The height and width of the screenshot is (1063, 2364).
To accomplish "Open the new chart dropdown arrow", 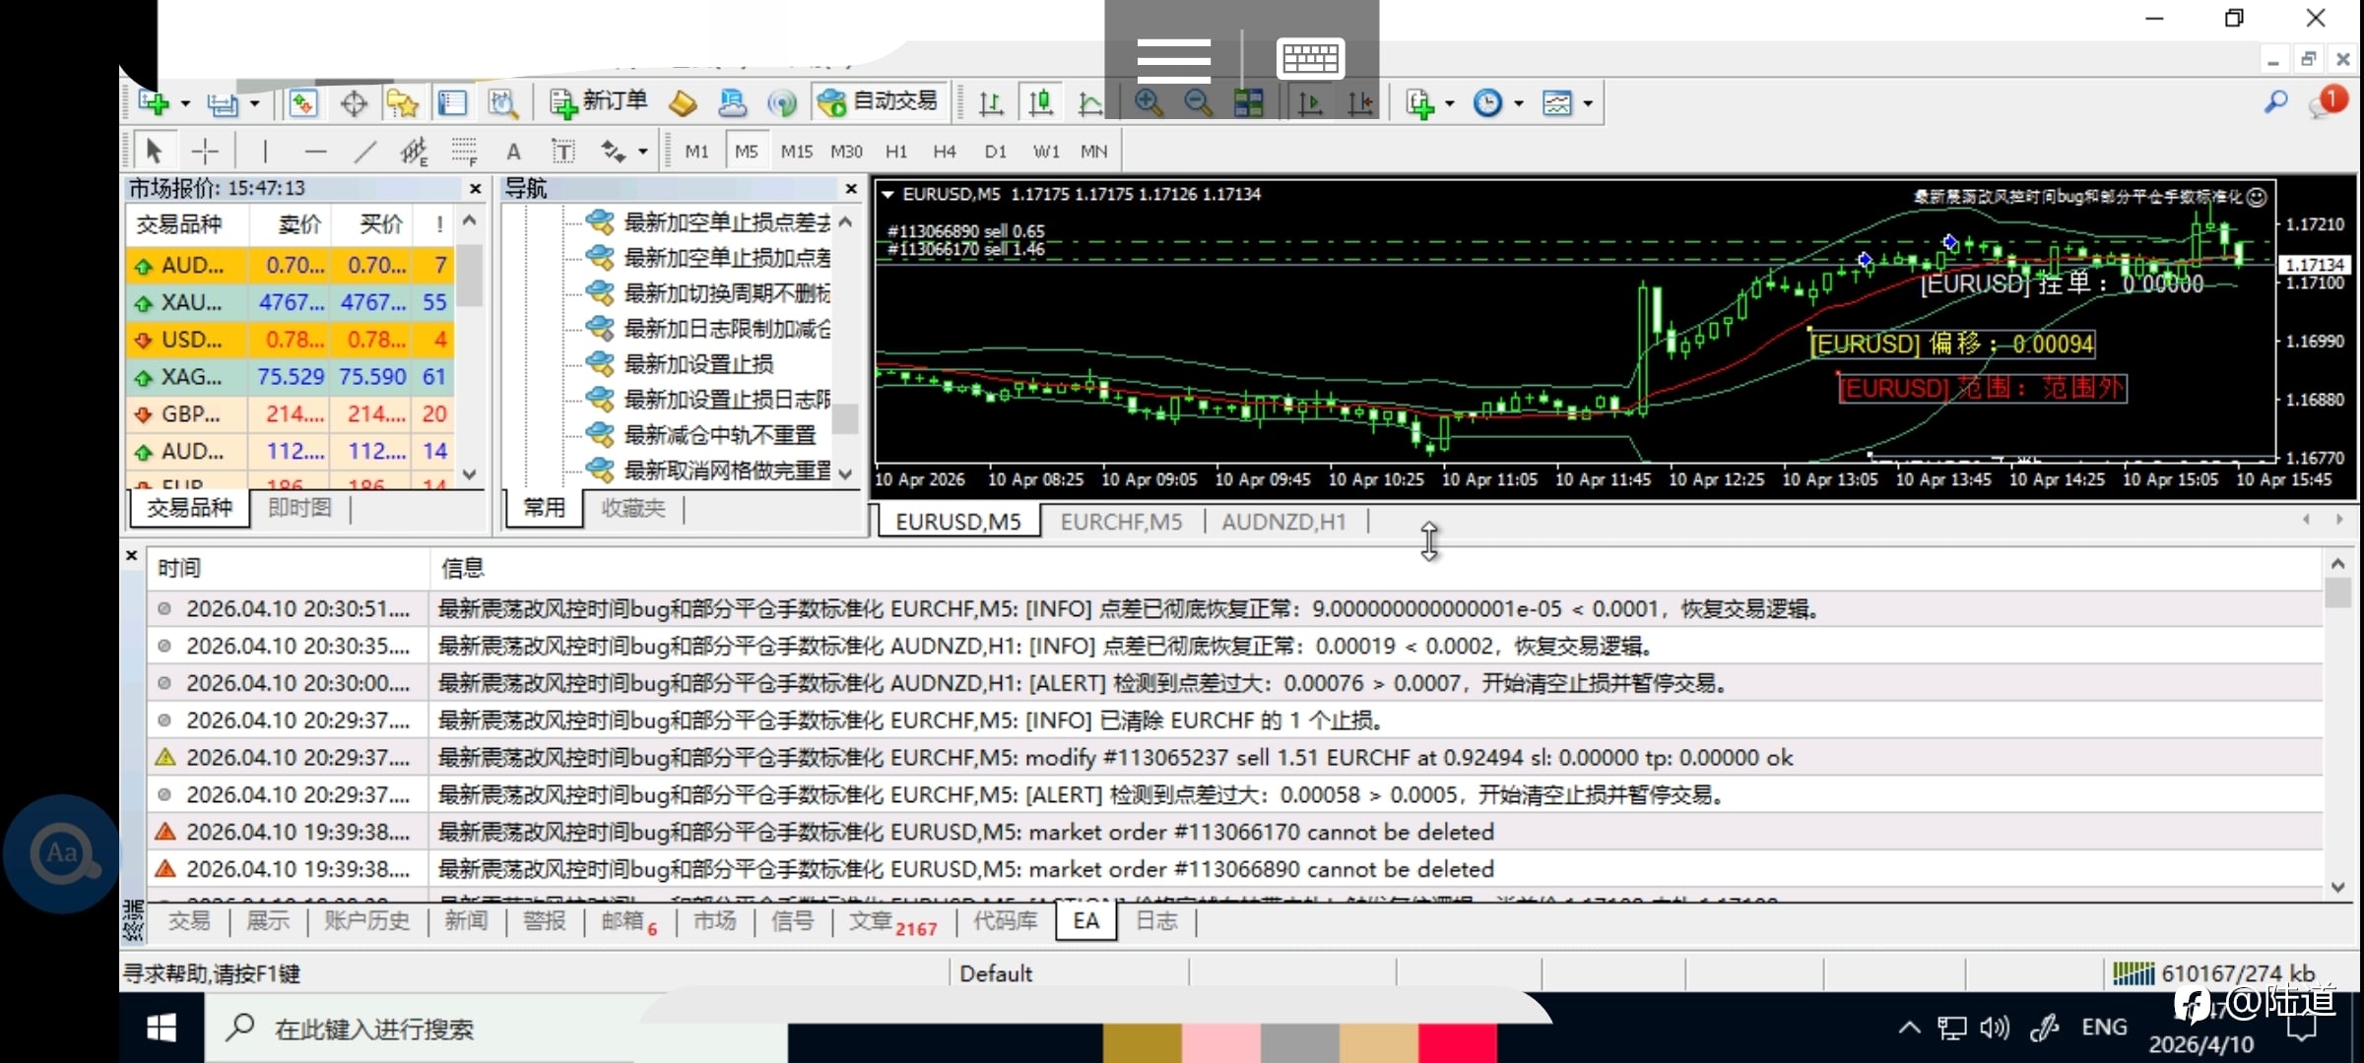I will click(184, 103).
